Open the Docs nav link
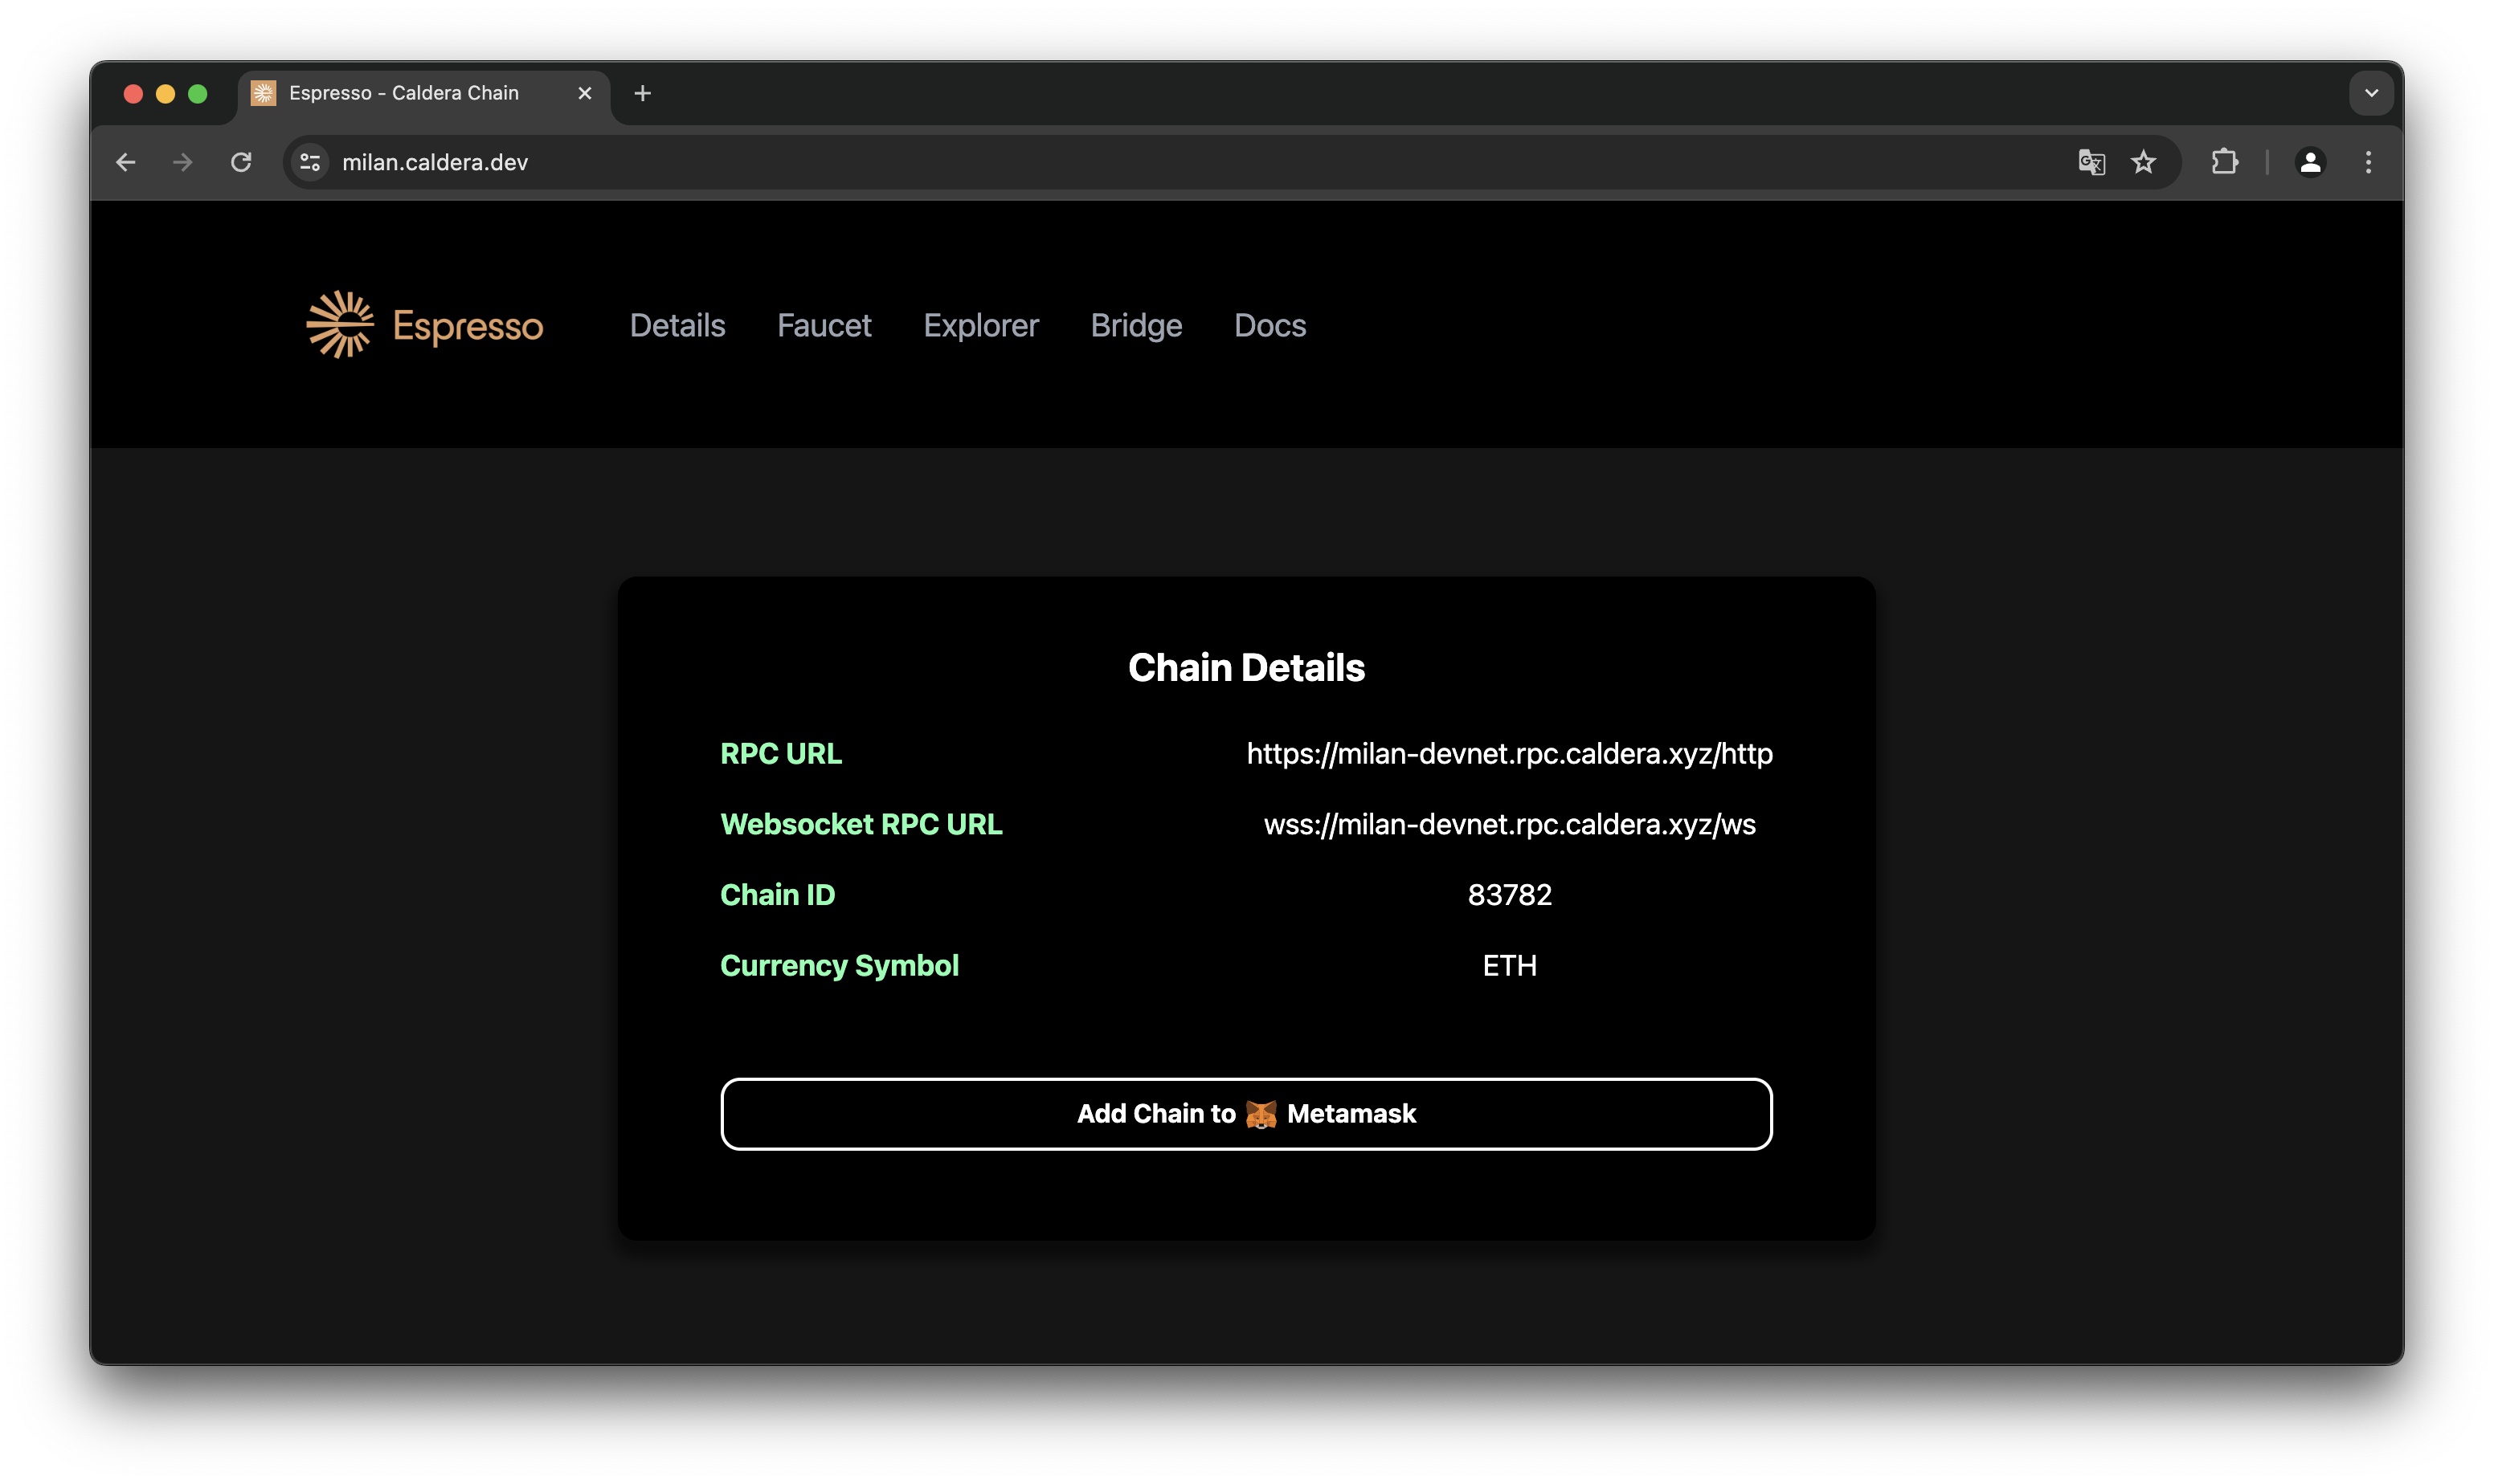2494x1484 pixels. (x=1269, y=325)
